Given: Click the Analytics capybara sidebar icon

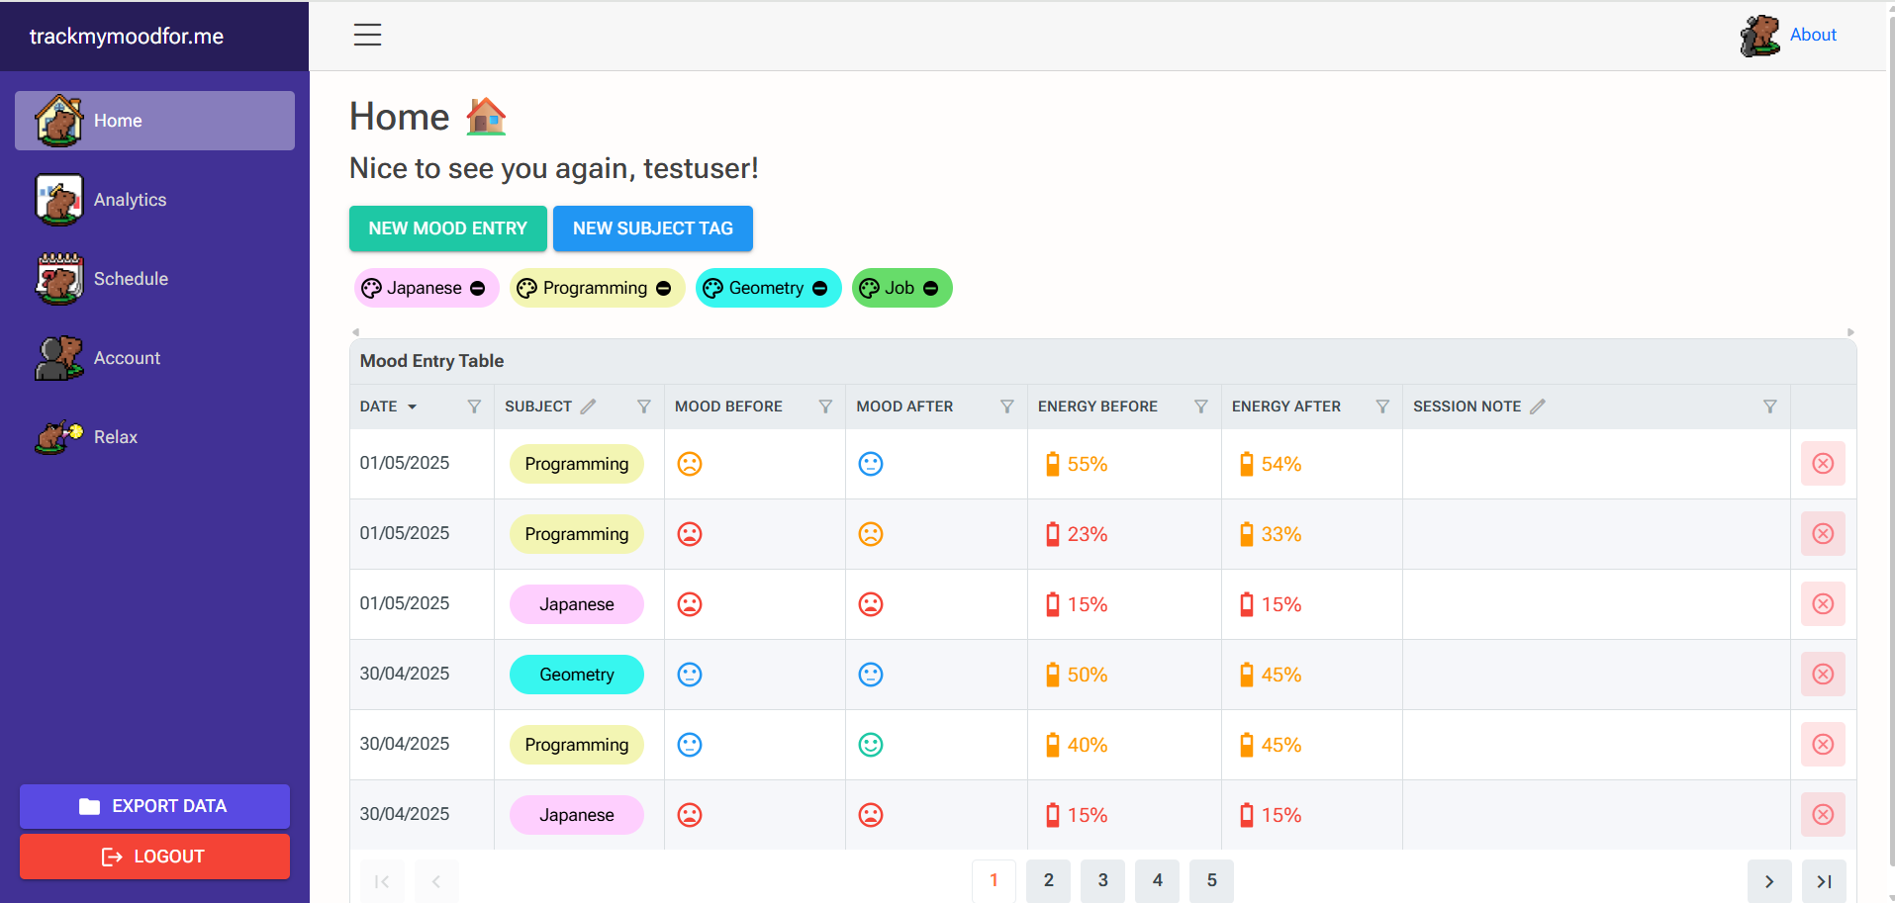Looking at the screenshot, I should click(59, 200).
